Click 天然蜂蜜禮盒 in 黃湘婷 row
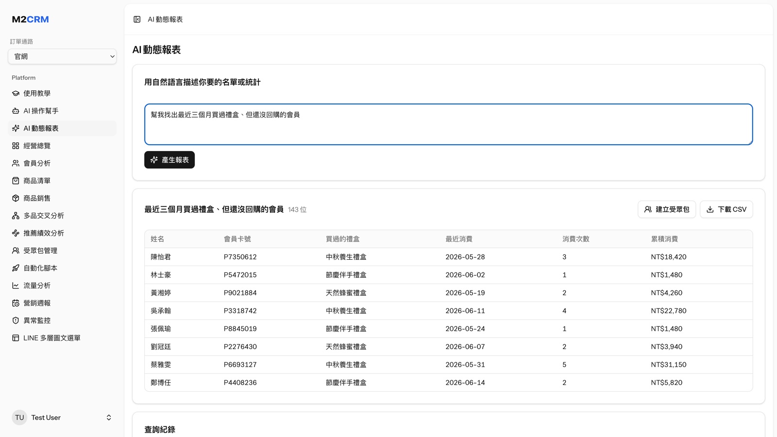Viewport: 777px width, 437px height. tap(346, 293)
